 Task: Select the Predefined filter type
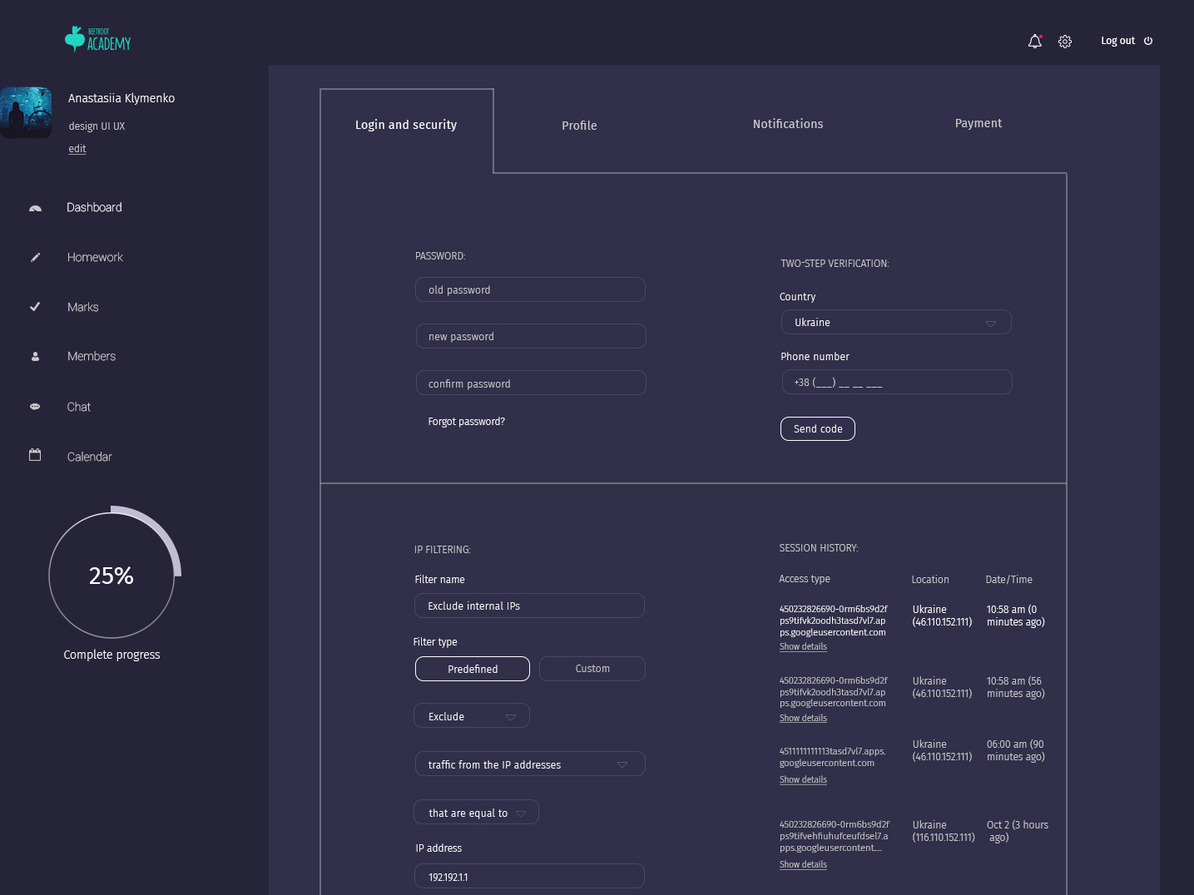coord(472,669)
